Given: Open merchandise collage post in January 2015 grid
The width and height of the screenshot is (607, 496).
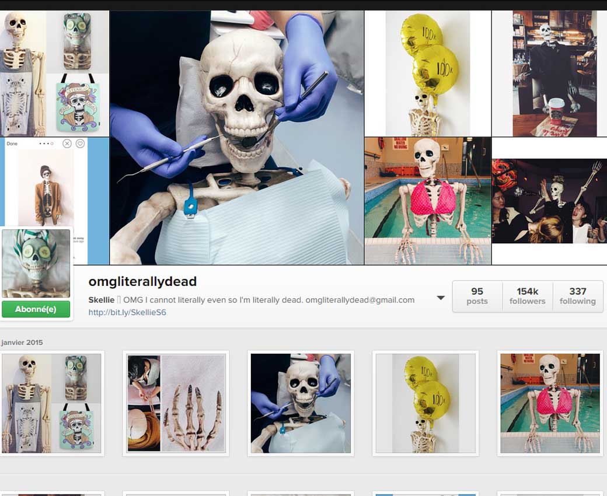Looking at the screenshot, I should tap(51, 403).
